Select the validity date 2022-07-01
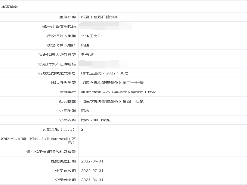This screenshot has height=185, width=247. coord(92,171)
